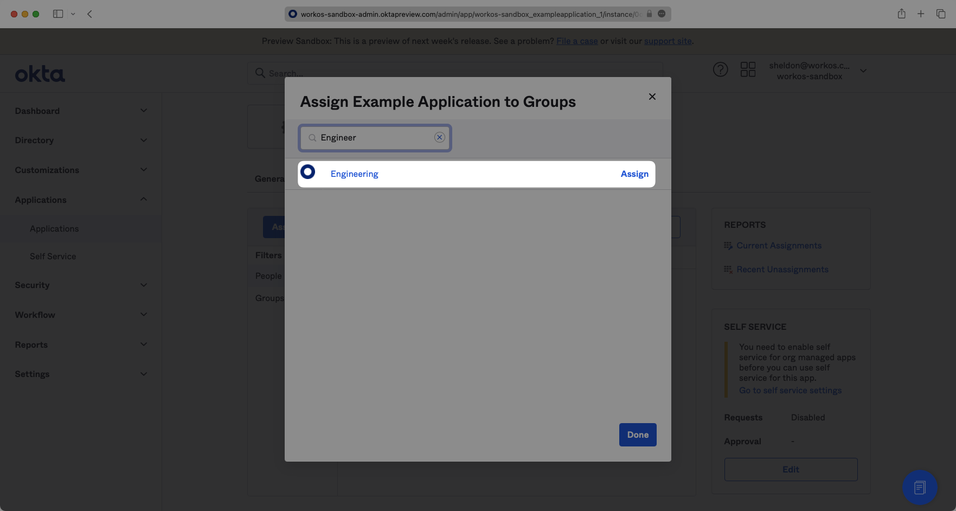Click the Okta logo

(x=40, y=74)
